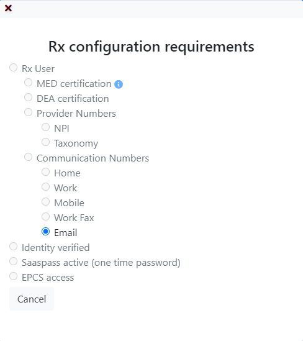Select the Work Fax radio button
The width and height of the screenshot is (303, 341).
(46, 217)
